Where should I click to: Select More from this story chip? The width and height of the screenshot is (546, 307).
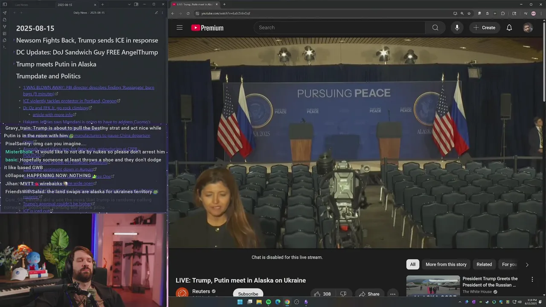tap(446, 264)
